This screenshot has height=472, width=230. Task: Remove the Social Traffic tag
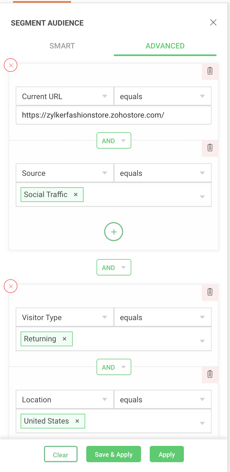pos(76,195)
